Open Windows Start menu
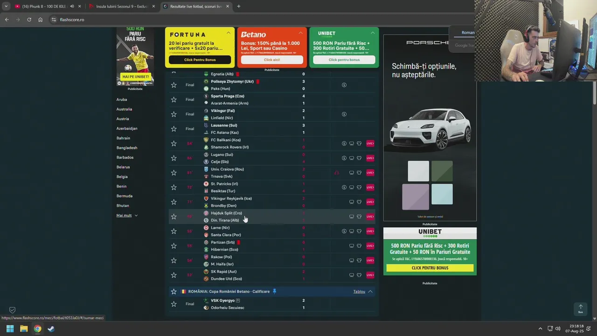 click(x=10, y=329)
